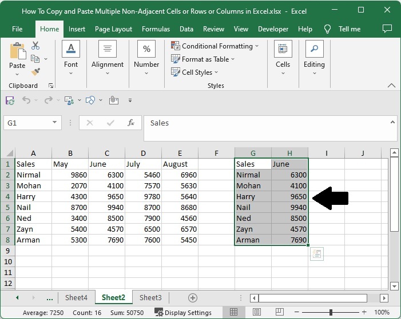Click the Copy icon in Clipboard
This screenshot has height=319, width=401.
(35, 59)
